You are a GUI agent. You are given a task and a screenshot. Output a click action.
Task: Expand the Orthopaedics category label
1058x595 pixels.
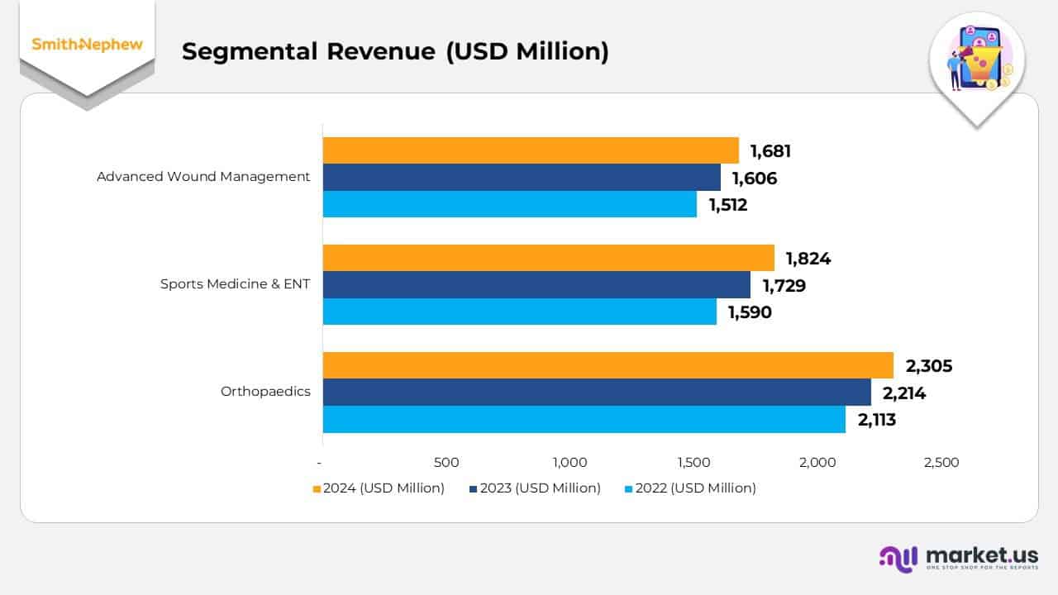(264, 391)
